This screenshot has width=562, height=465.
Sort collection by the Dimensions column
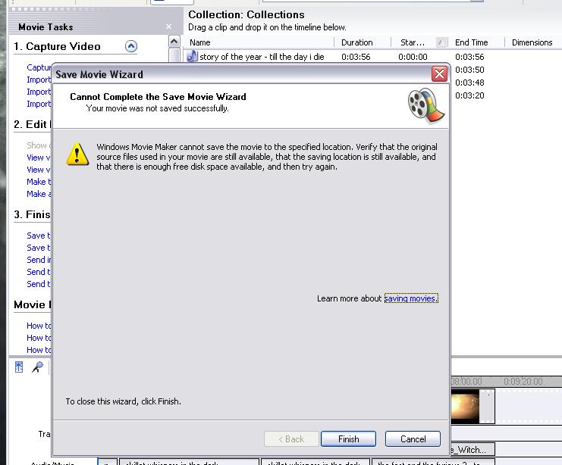click(x=532, y=42)
